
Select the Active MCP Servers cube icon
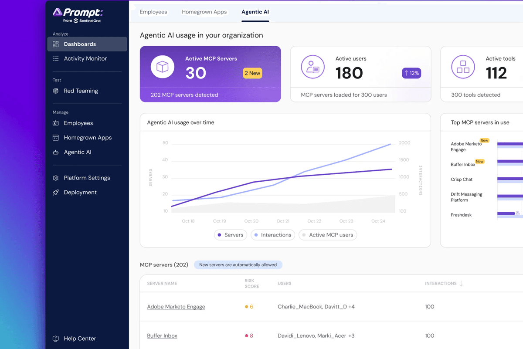pos(163,67)
